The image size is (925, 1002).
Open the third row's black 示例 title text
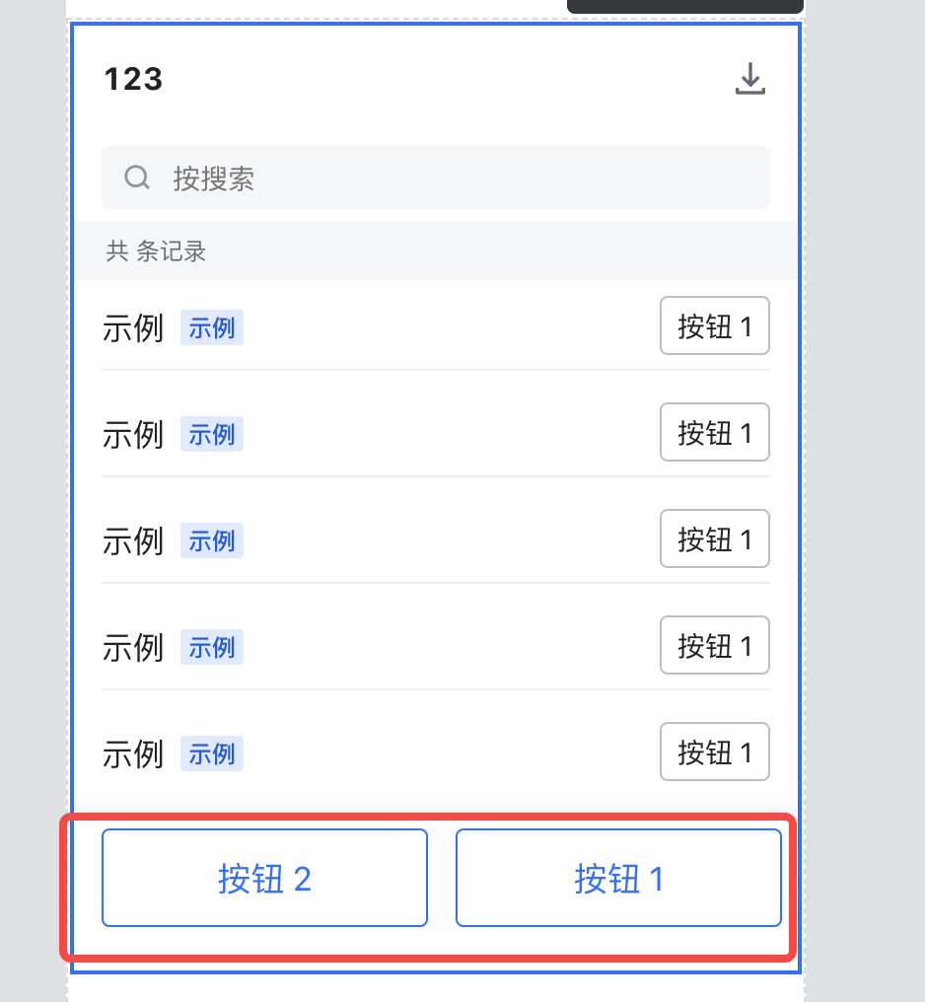(x=133, y=541)
